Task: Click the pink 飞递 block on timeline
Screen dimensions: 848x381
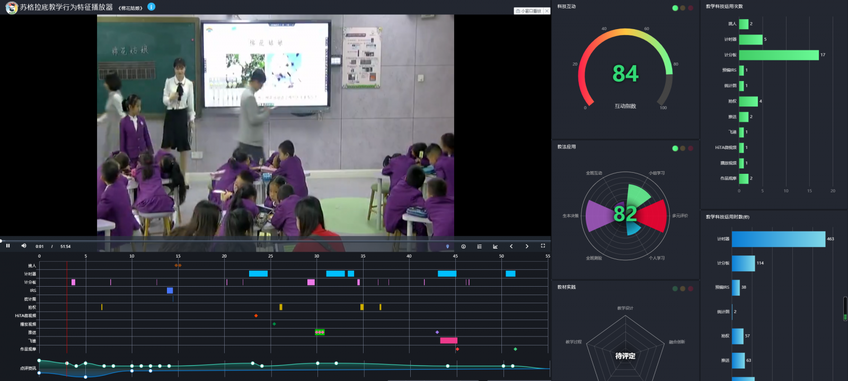Action: [448, 341]
